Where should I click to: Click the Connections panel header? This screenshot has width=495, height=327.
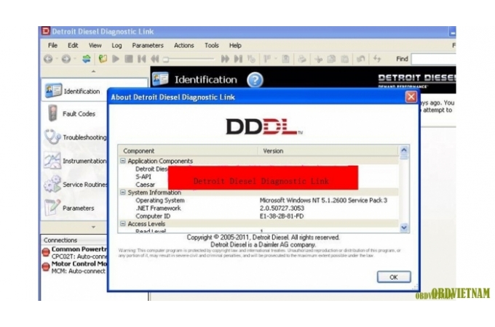pyautogui.click(x=74, y=240)
